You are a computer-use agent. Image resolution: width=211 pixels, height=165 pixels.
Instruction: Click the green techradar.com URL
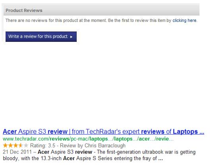(x=88, y=139)
